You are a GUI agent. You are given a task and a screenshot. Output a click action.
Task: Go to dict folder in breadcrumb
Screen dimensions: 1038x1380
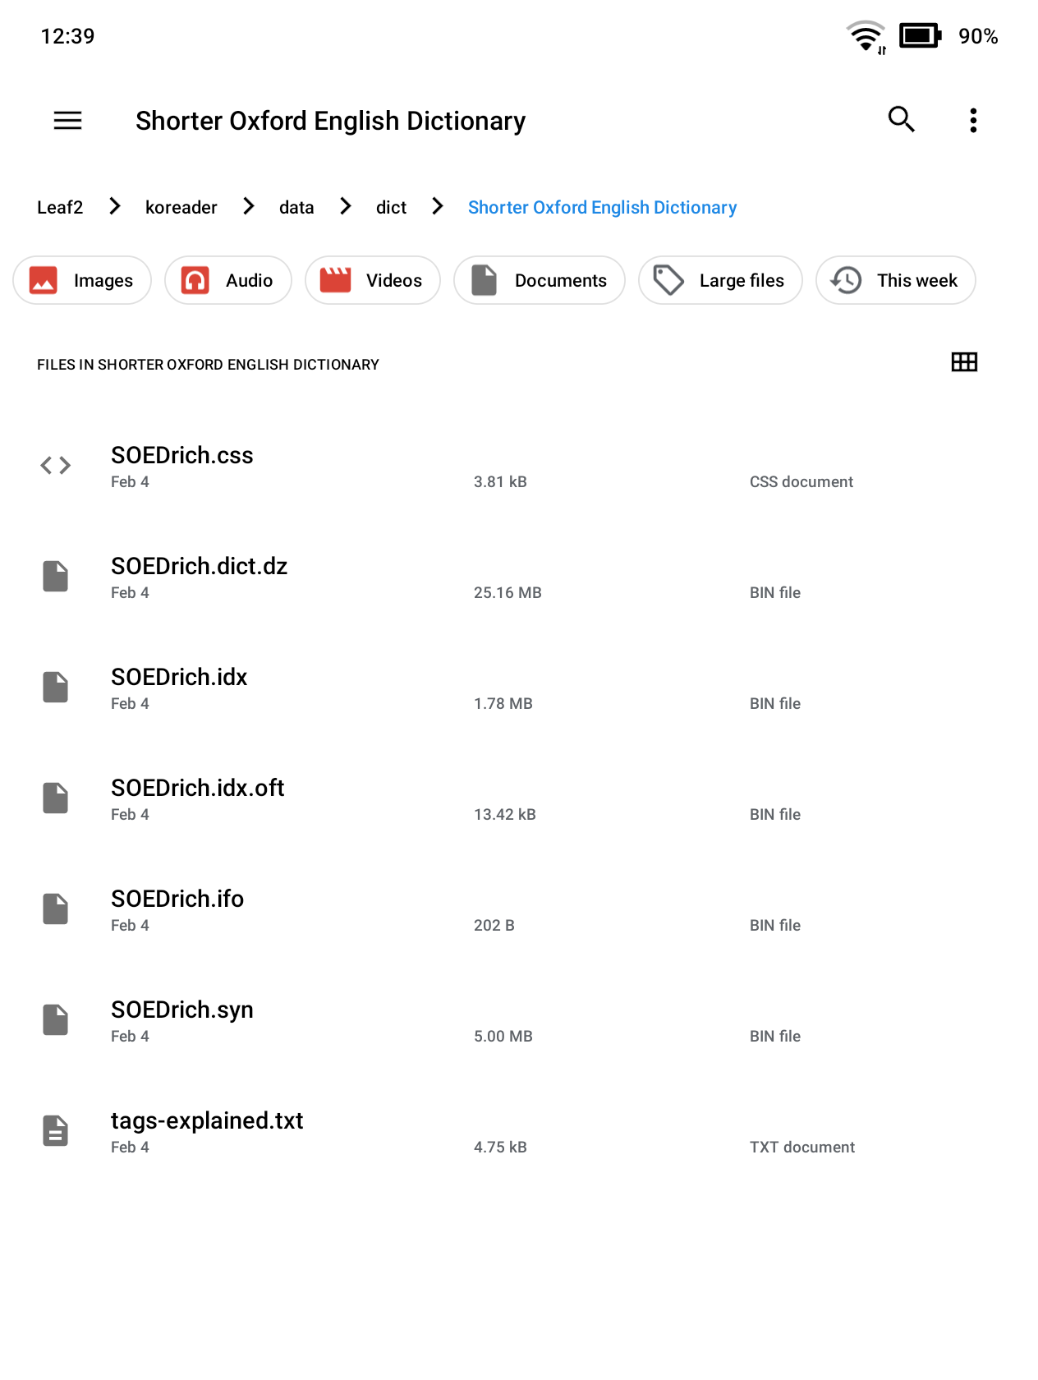tap(391, 207)
